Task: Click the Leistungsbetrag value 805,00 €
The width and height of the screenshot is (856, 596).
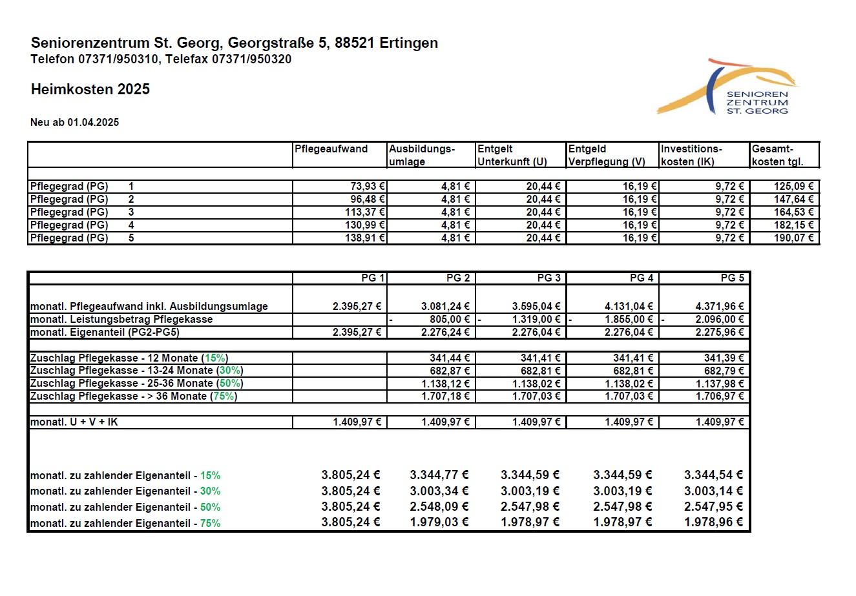Action: point(450,320)
